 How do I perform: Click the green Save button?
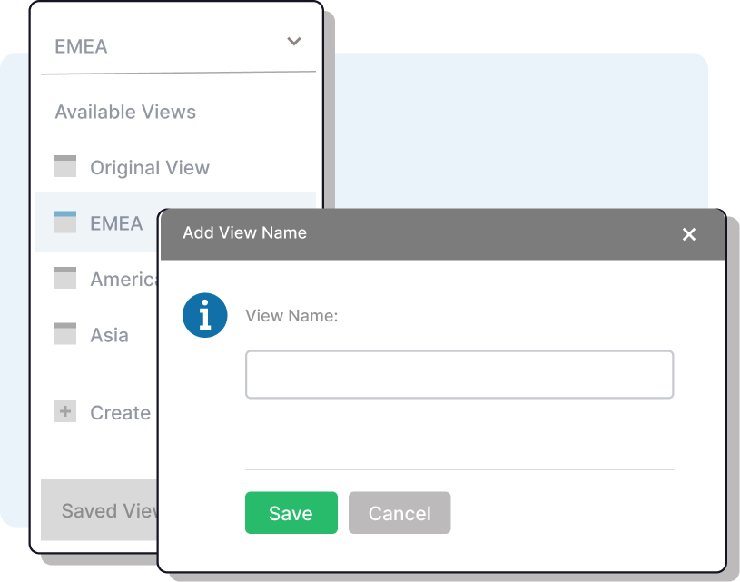(x=291, y=513)
